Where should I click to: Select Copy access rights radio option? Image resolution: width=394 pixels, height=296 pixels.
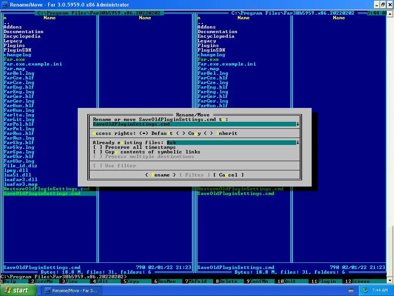pos(188,133)
